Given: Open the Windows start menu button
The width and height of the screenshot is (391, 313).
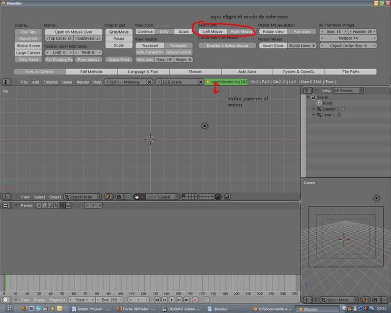Looking at the screenshot, I should [9, 309].
